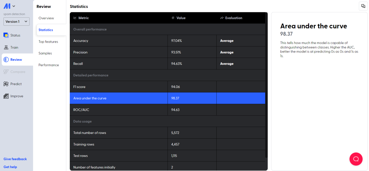Select the Total number of rows metric
The height and width of the screenshot is (171, 369).
point(168,133)
